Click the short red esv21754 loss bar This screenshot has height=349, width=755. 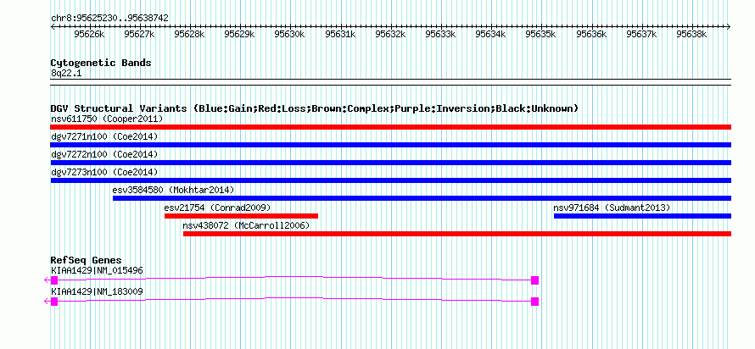click(241, 216)
